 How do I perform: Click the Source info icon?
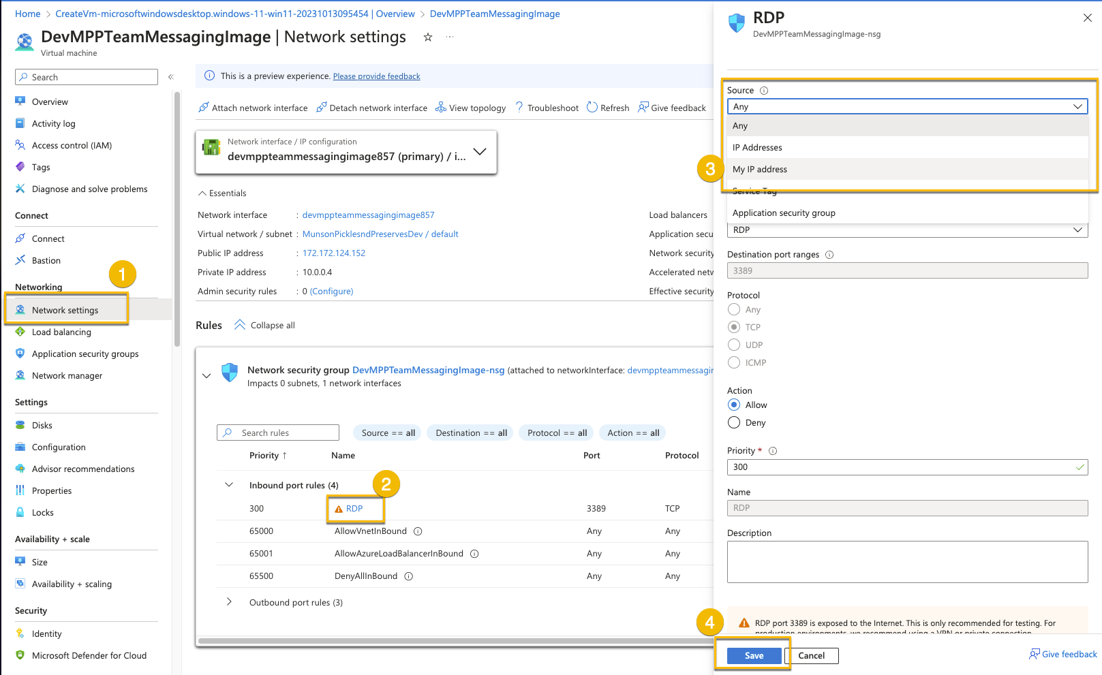[764, 91]
